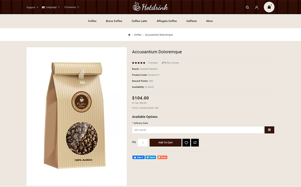The width and height of the screenshot is (301, 187).
Task: Click the pencil Write a review link
Action: pos(170,63)
